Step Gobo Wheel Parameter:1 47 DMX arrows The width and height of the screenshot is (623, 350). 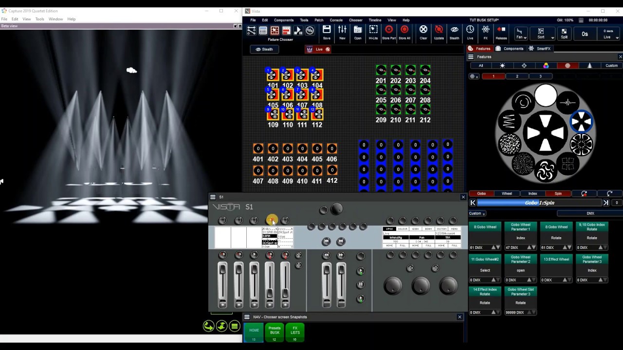click(531, 247)
